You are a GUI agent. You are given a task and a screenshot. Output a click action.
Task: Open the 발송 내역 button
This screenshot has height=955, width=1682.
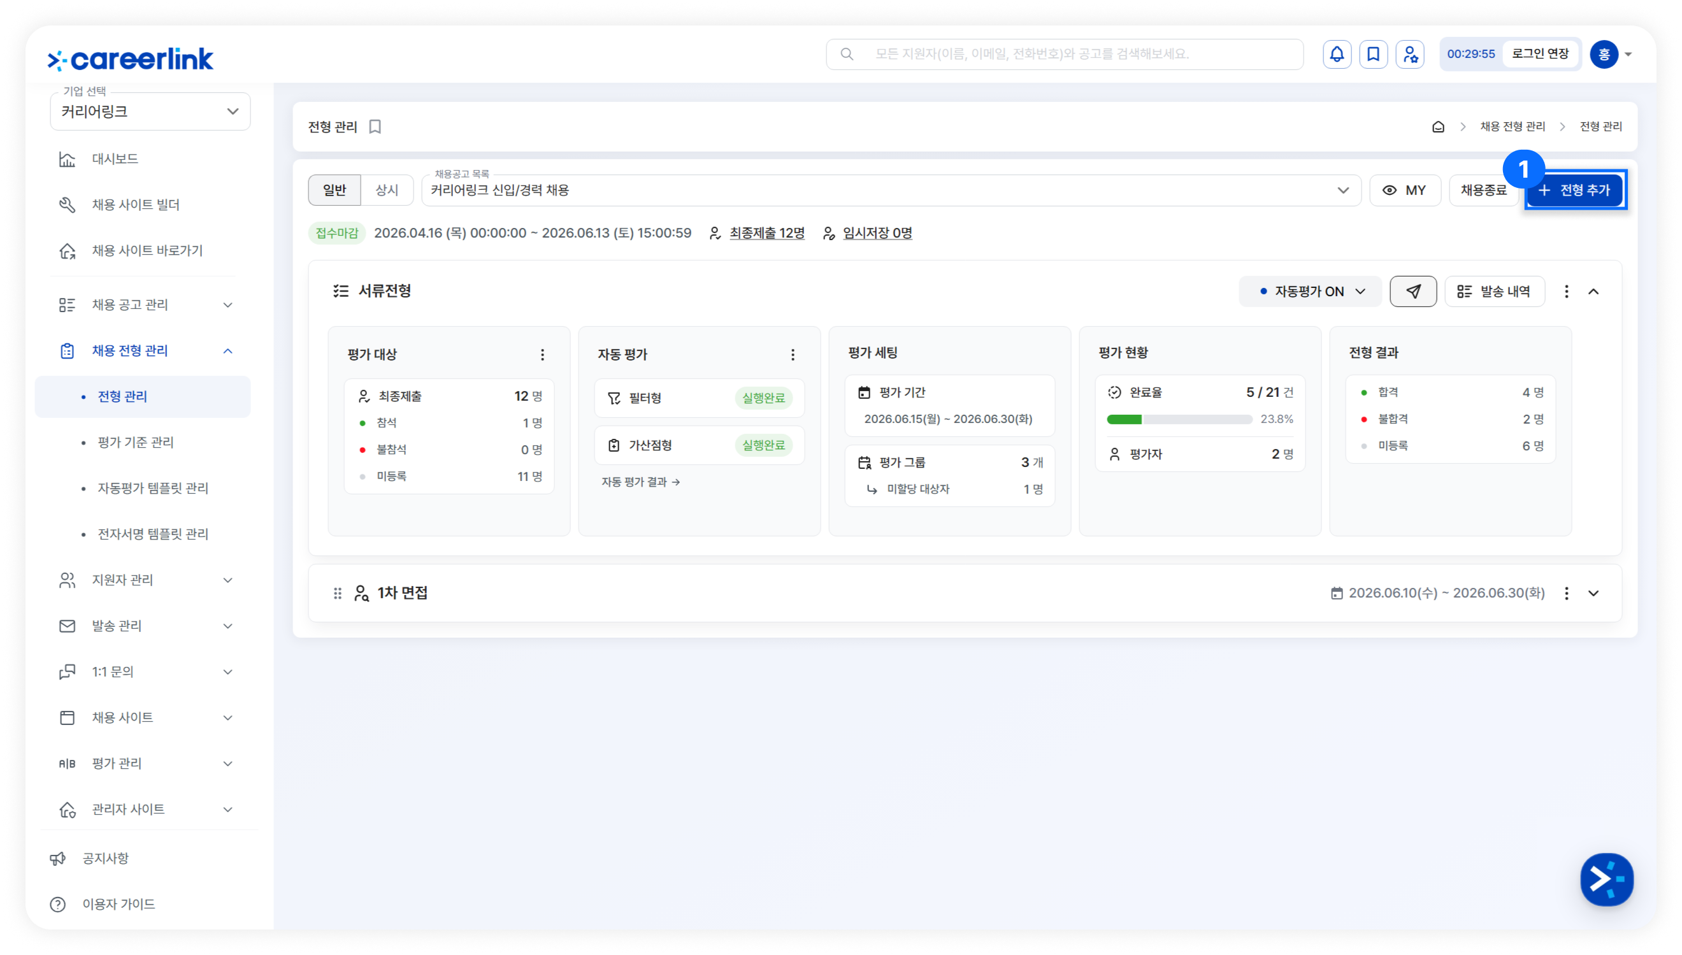point(1495,291)
